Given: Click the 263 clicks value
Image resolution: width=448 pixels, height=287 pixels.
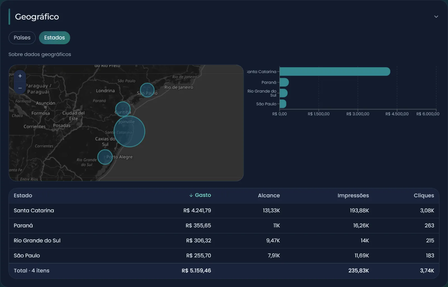Looking at the screenshot, I should pyautogui.click(x=429, y=225).
